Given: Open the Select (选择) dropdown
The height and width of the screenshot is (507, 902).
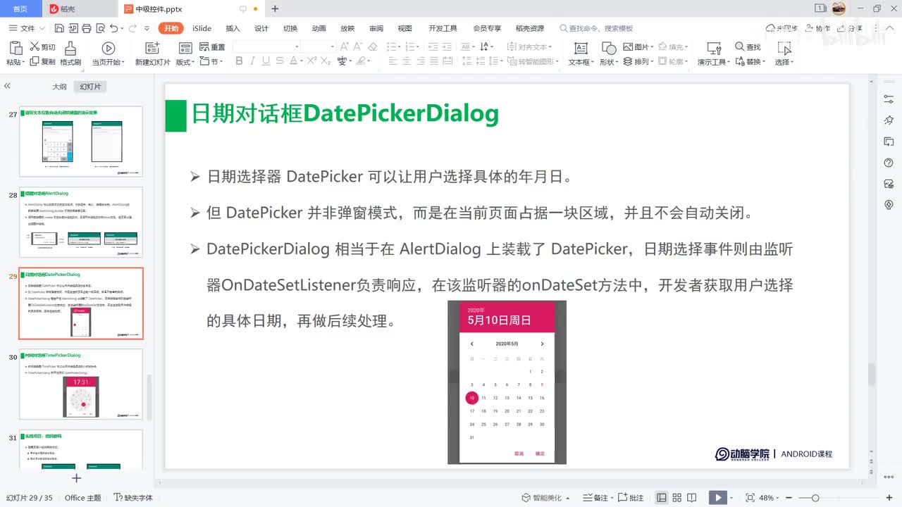Looking at the screenshot, I should (784, 62).
